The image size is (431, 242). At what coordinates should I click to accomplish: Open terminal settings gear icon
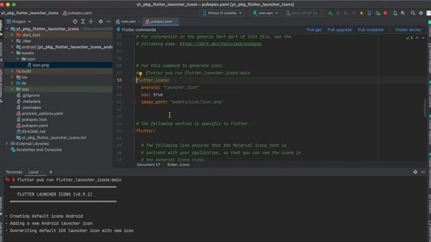(x=415, y=172)
